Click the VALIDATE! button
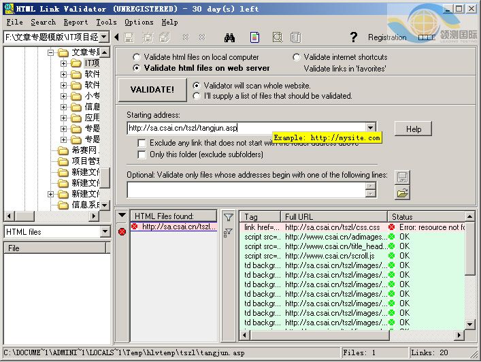Image resolution: width=481 pixels, height=362 pixels. click(152, 90)
